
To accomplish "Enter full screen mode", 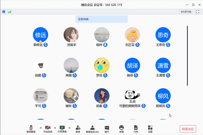I will click(x=198, y=12).
